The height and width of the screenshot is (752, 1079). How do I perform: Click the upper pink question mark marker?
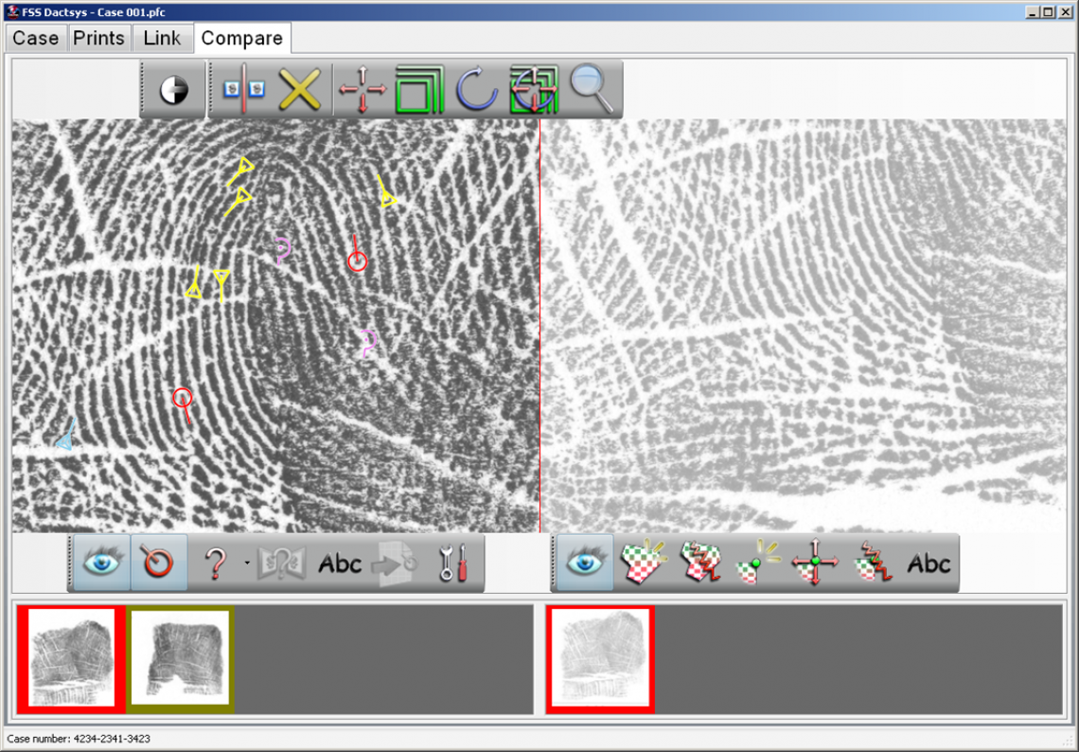(282, 251)
